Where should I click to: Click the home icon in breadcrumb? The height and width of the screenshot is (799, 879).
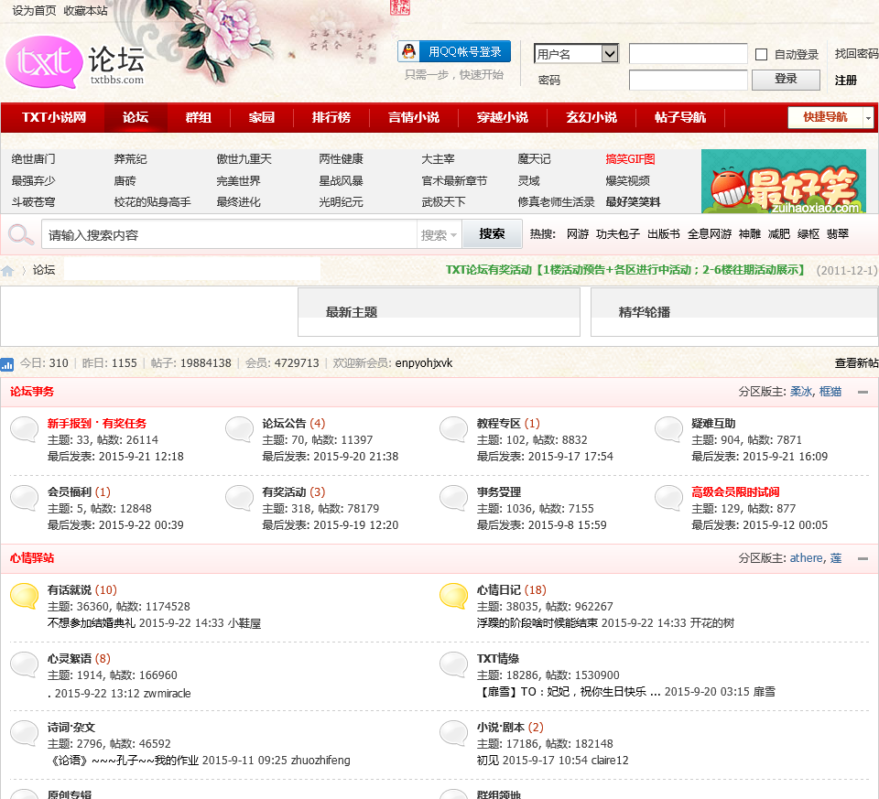pos(8,270)
